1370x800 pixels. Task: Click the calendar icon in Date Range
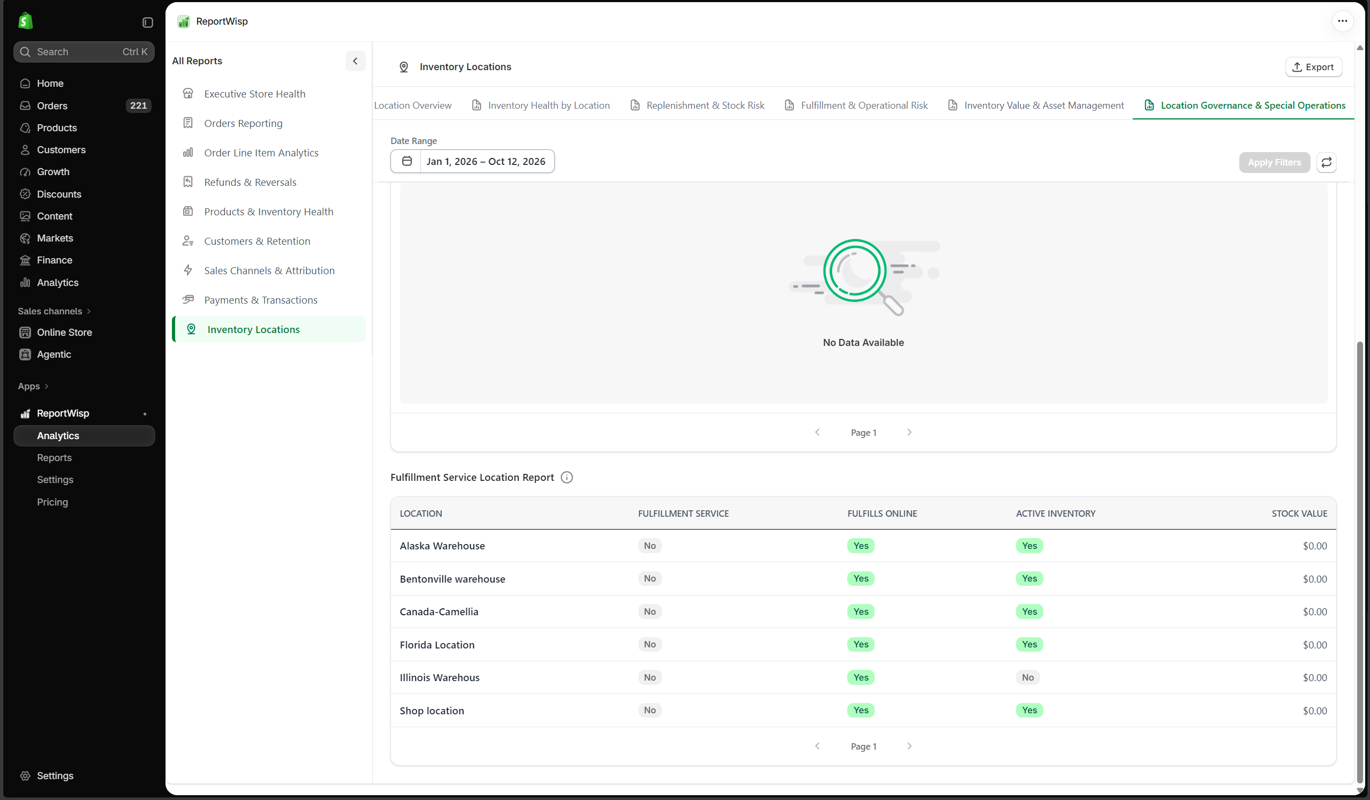(x=407, y=161)
